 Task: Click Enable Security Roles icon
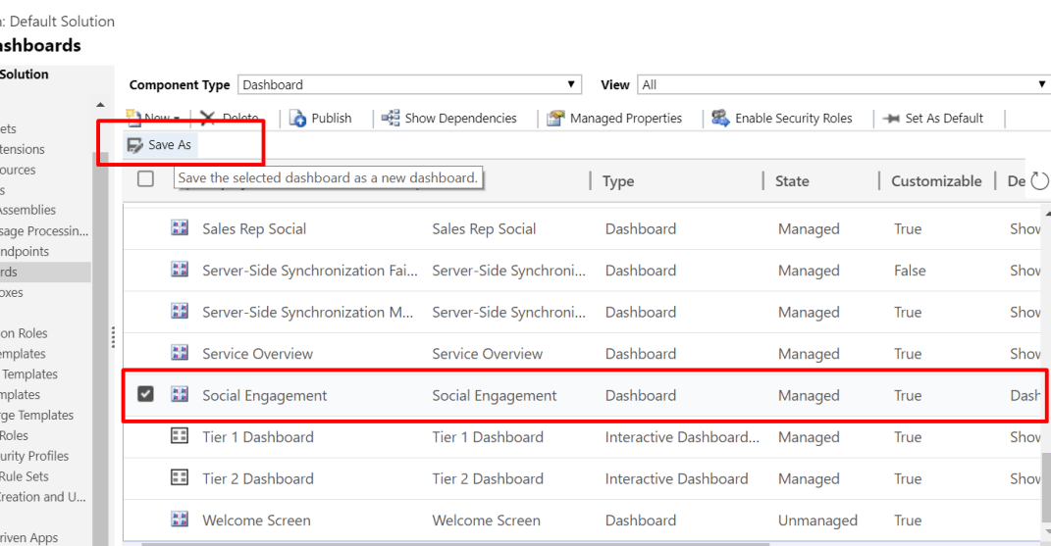[x=720, y=119]
